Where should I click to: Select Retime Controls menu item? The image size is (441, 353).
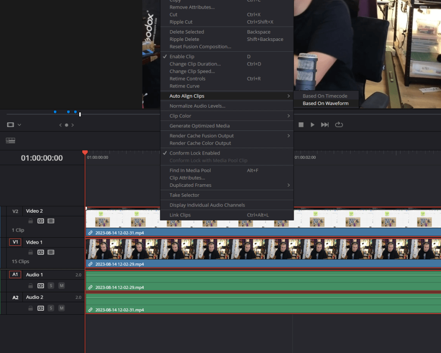[x=227, y=79]
